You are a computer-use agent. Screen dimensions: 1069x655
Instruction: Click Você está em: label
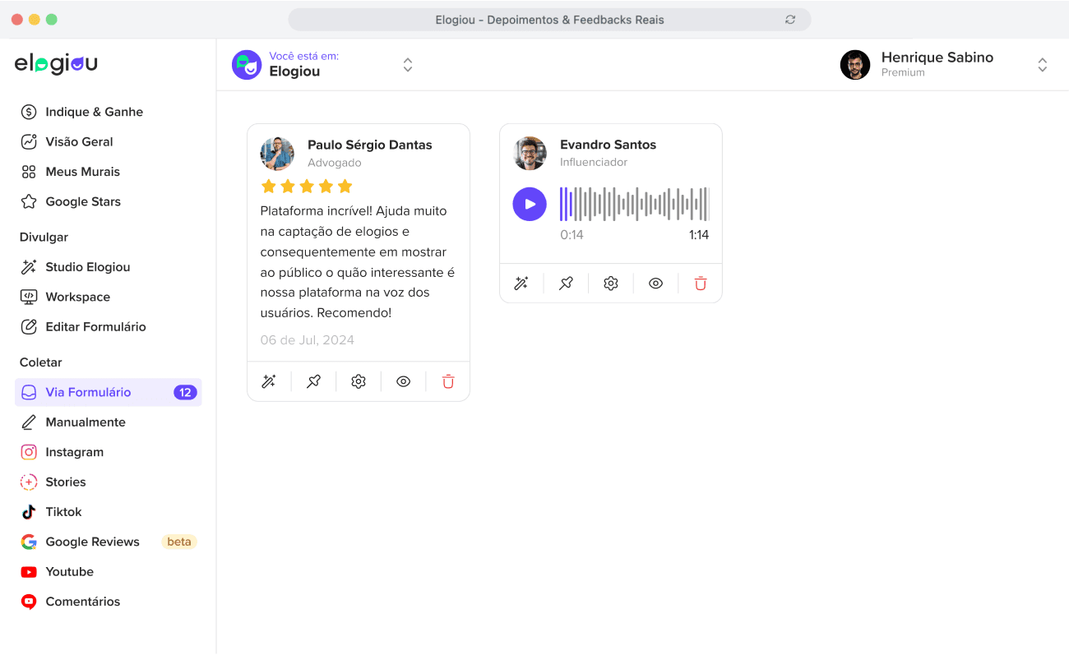[304, 56]
